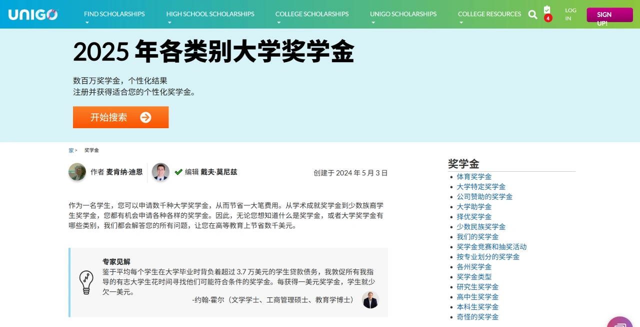The width and height of the screenshot is (640, 327).
Task: Expand the COLLEGE SCHOLARSHIPS dropdown
Action: 311,14
